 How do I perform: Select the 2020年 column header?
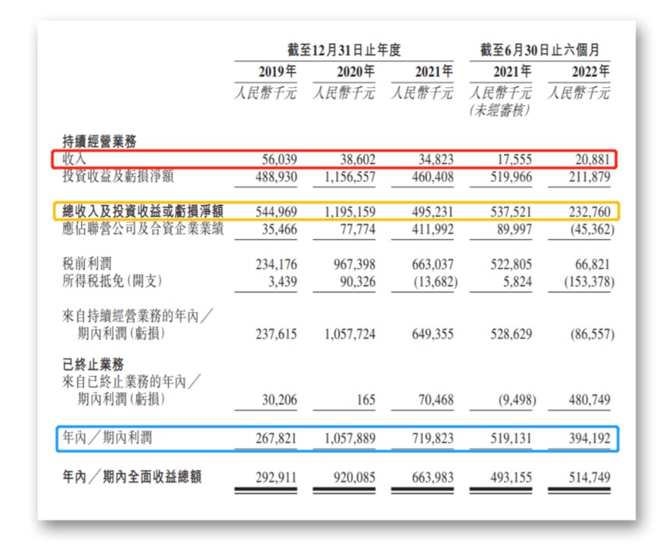[x=355, y=71]
